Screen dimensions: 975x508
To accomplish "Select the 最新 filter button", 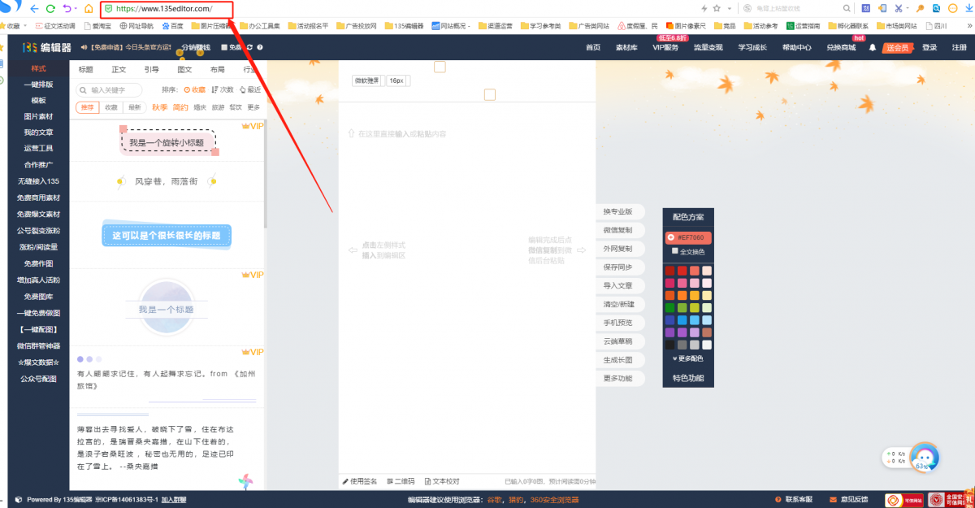I will (x=135, y=107).
